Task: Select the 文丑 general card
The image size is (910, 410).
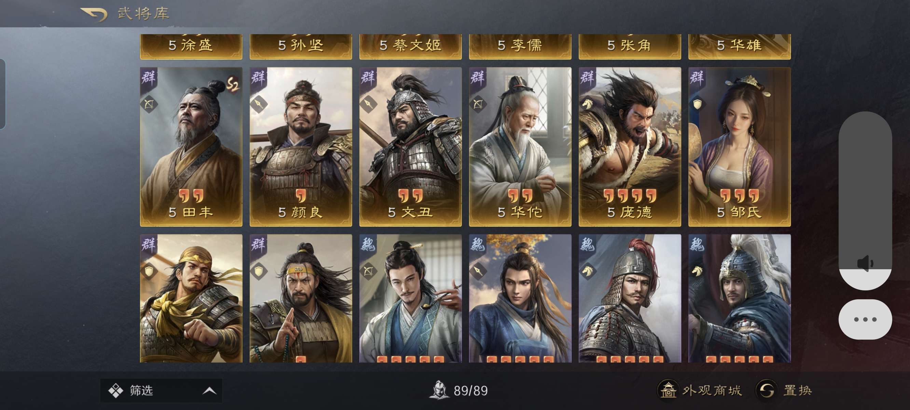Action: pyautogui.click(x=411, y=147)
